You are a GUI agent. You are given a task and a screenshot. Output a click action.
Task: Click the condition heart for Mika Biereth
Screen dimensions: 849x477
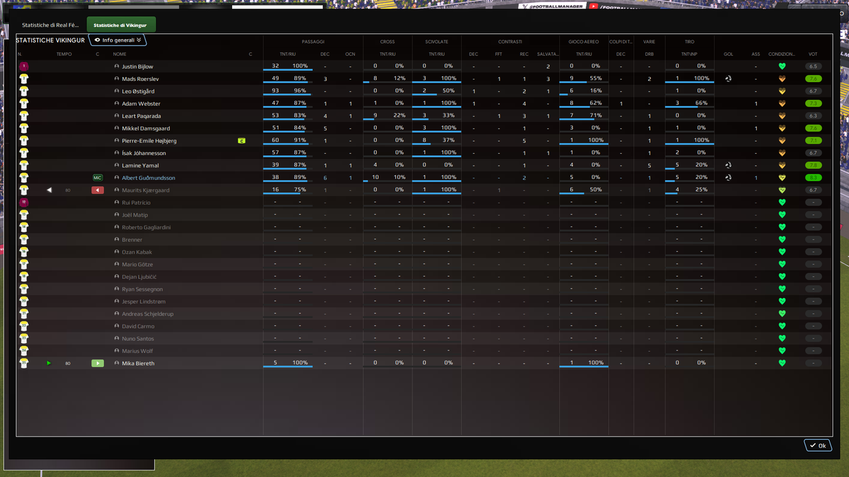[782, 363]
